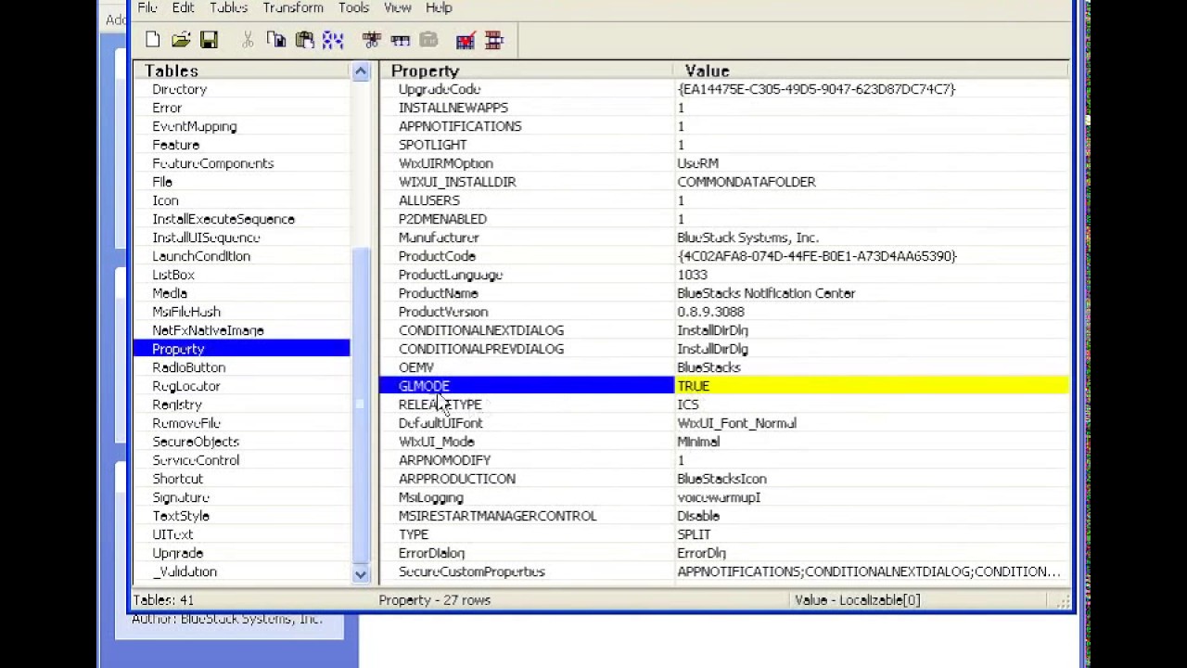Click the TYPE value SPLIT
1187x668 pixels.
point(694,534)
